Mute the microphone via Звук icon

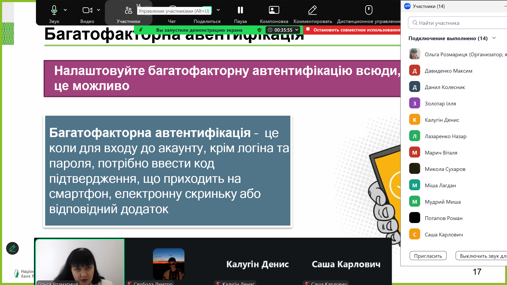point(54,11)
